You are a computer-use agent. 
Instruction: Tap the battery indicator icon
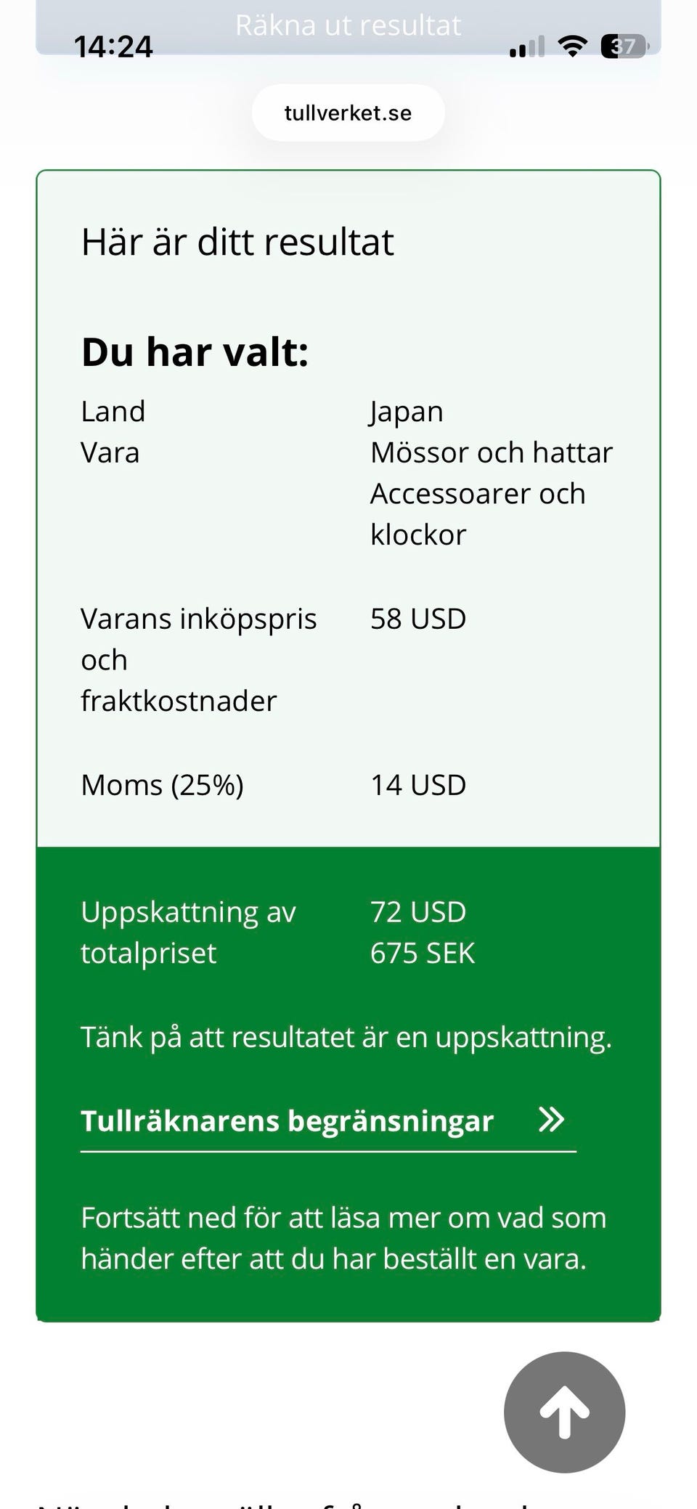click(x=624, y=47)
